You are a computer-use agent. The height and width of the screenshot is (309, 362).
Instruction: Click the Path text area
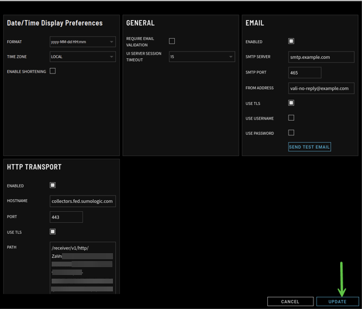(83, 268)
